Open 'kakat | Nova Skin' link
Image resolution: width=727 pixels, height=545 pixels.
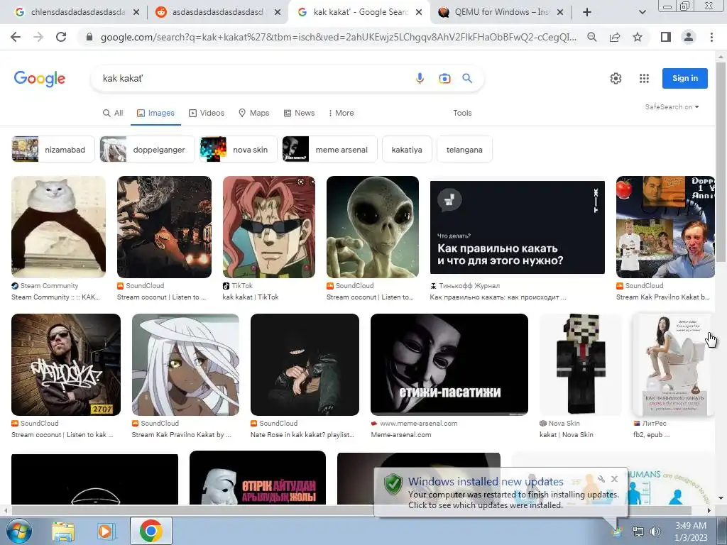click(566, 435)
